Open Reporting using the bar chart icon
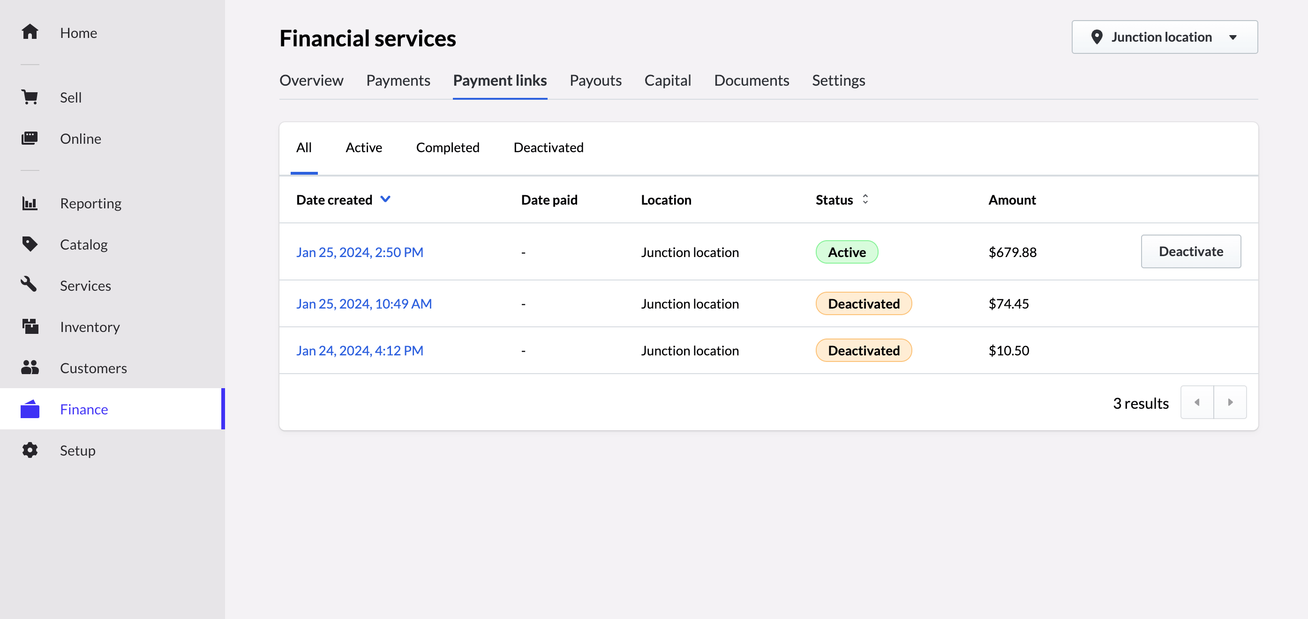Viewport: 1308px width, 619px height. tap(30, 203)
